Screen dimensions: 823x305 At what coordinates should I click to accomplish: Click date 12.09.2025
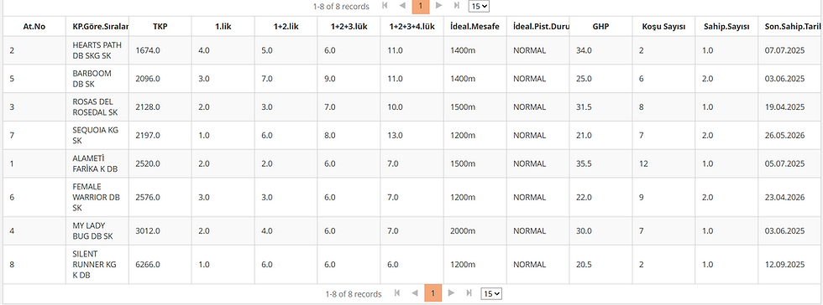tap(784, 265)
